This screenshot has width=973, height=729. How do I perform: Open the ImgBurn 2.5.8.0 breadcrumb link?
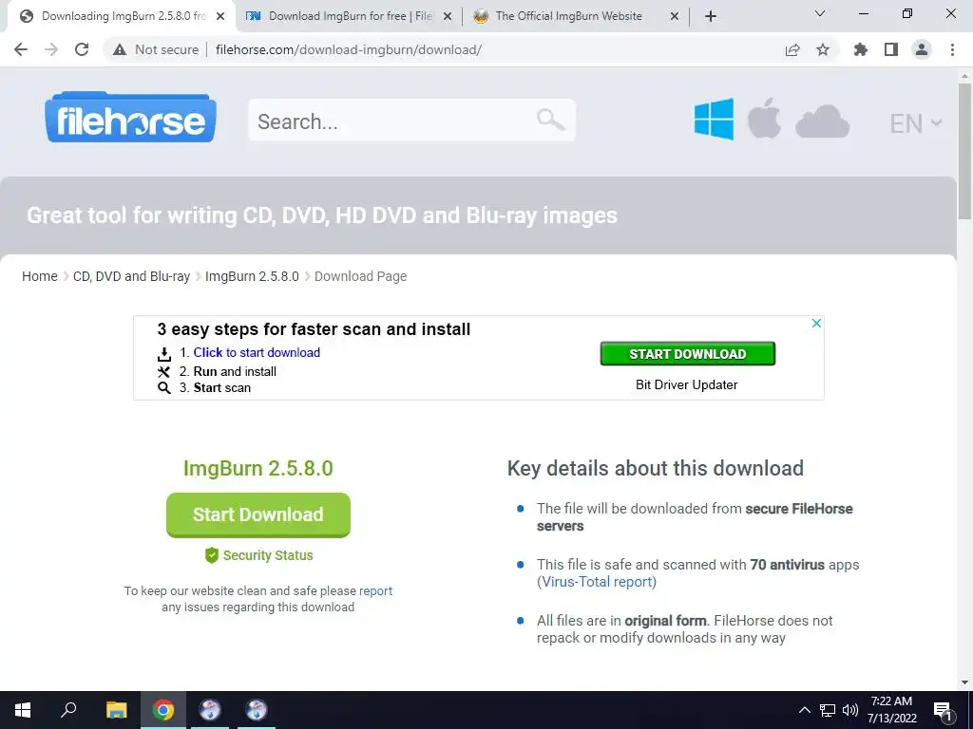252,276
